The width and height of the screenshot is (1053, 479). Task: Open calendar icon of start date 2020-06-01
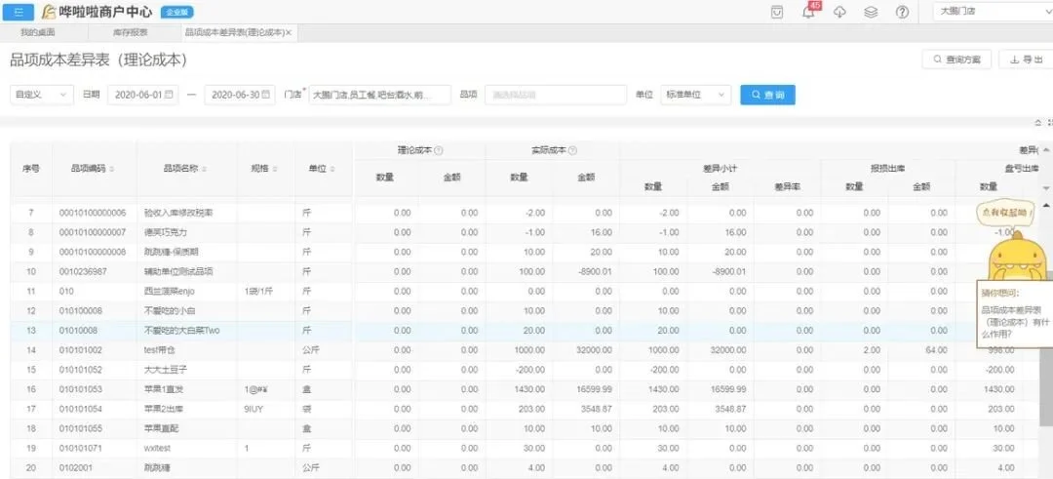[169, 95]
